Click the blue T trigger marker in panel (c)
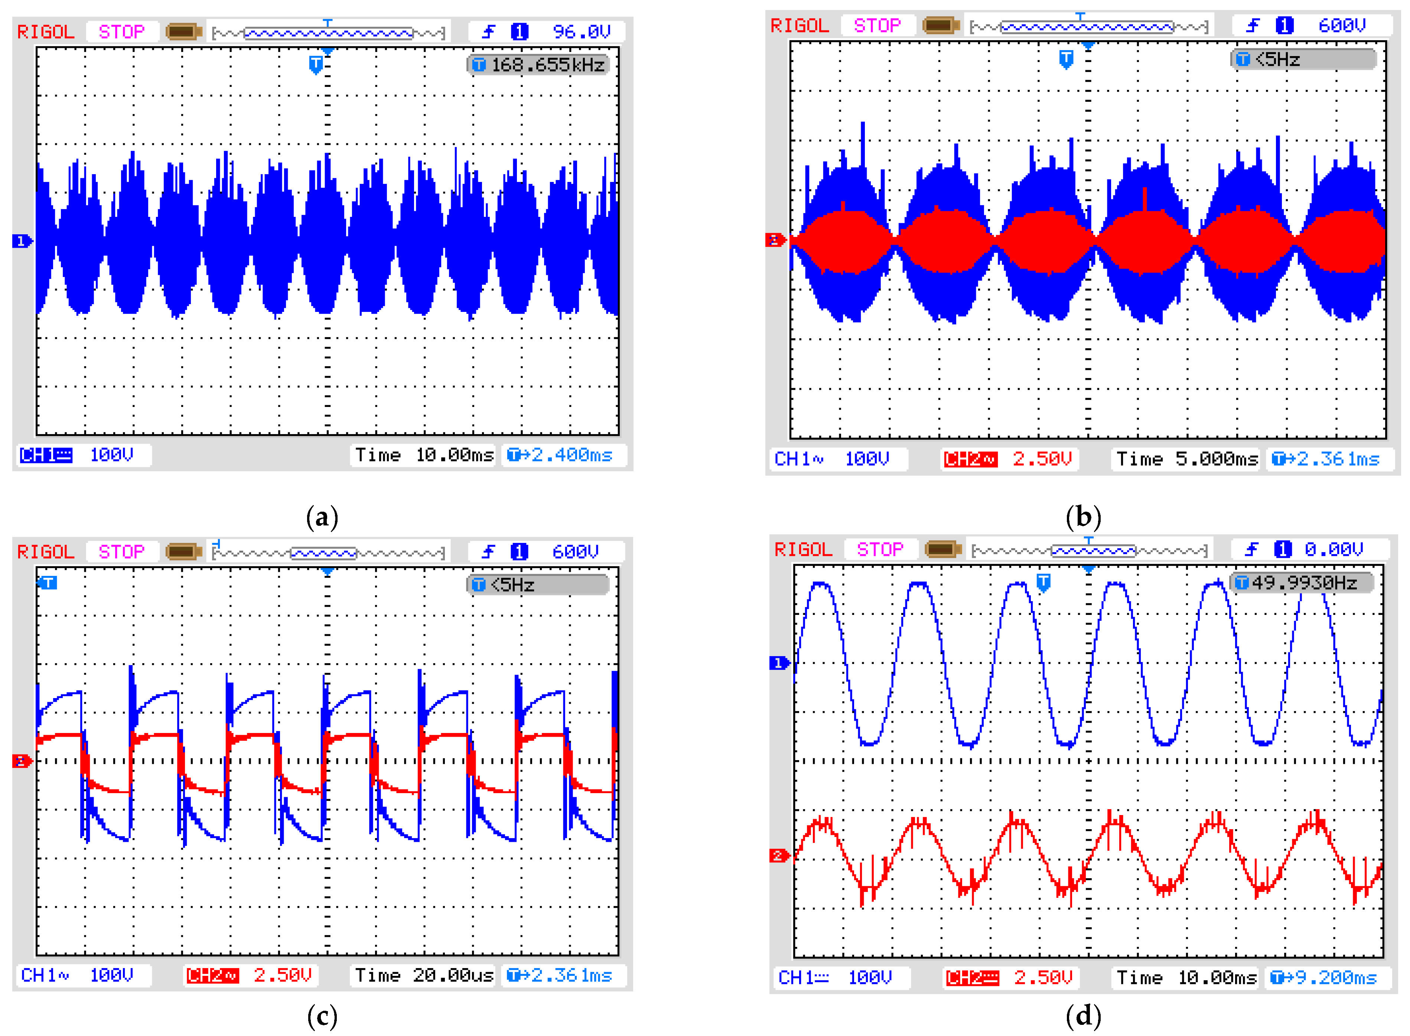 48,583
